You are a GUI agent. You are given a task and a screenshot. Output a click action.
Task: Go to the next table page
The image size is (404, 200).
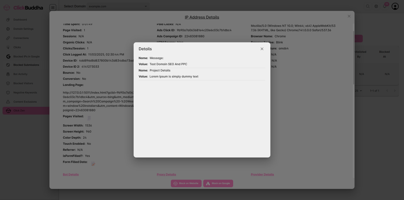pyautogui.click(x=394, y=91)
